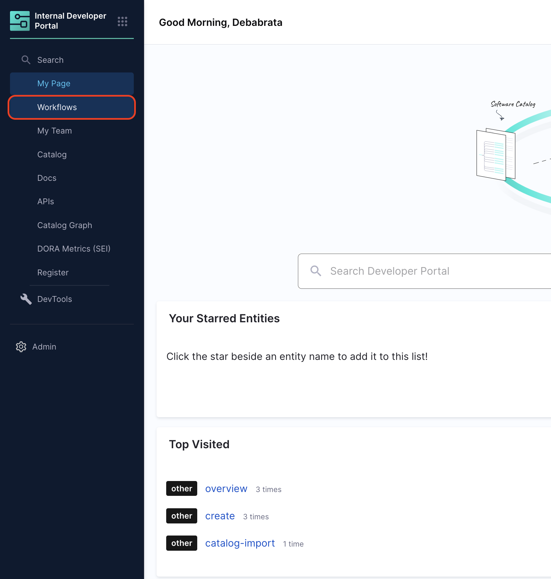Click the Admin gear icon

pos(21,347)
